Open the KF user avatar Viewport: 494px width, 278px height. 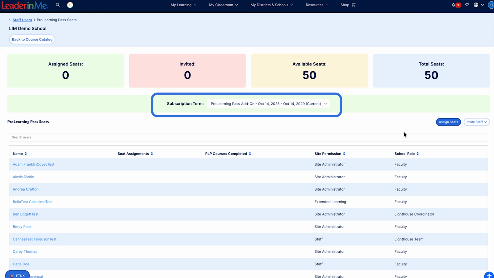pos(491,5)
